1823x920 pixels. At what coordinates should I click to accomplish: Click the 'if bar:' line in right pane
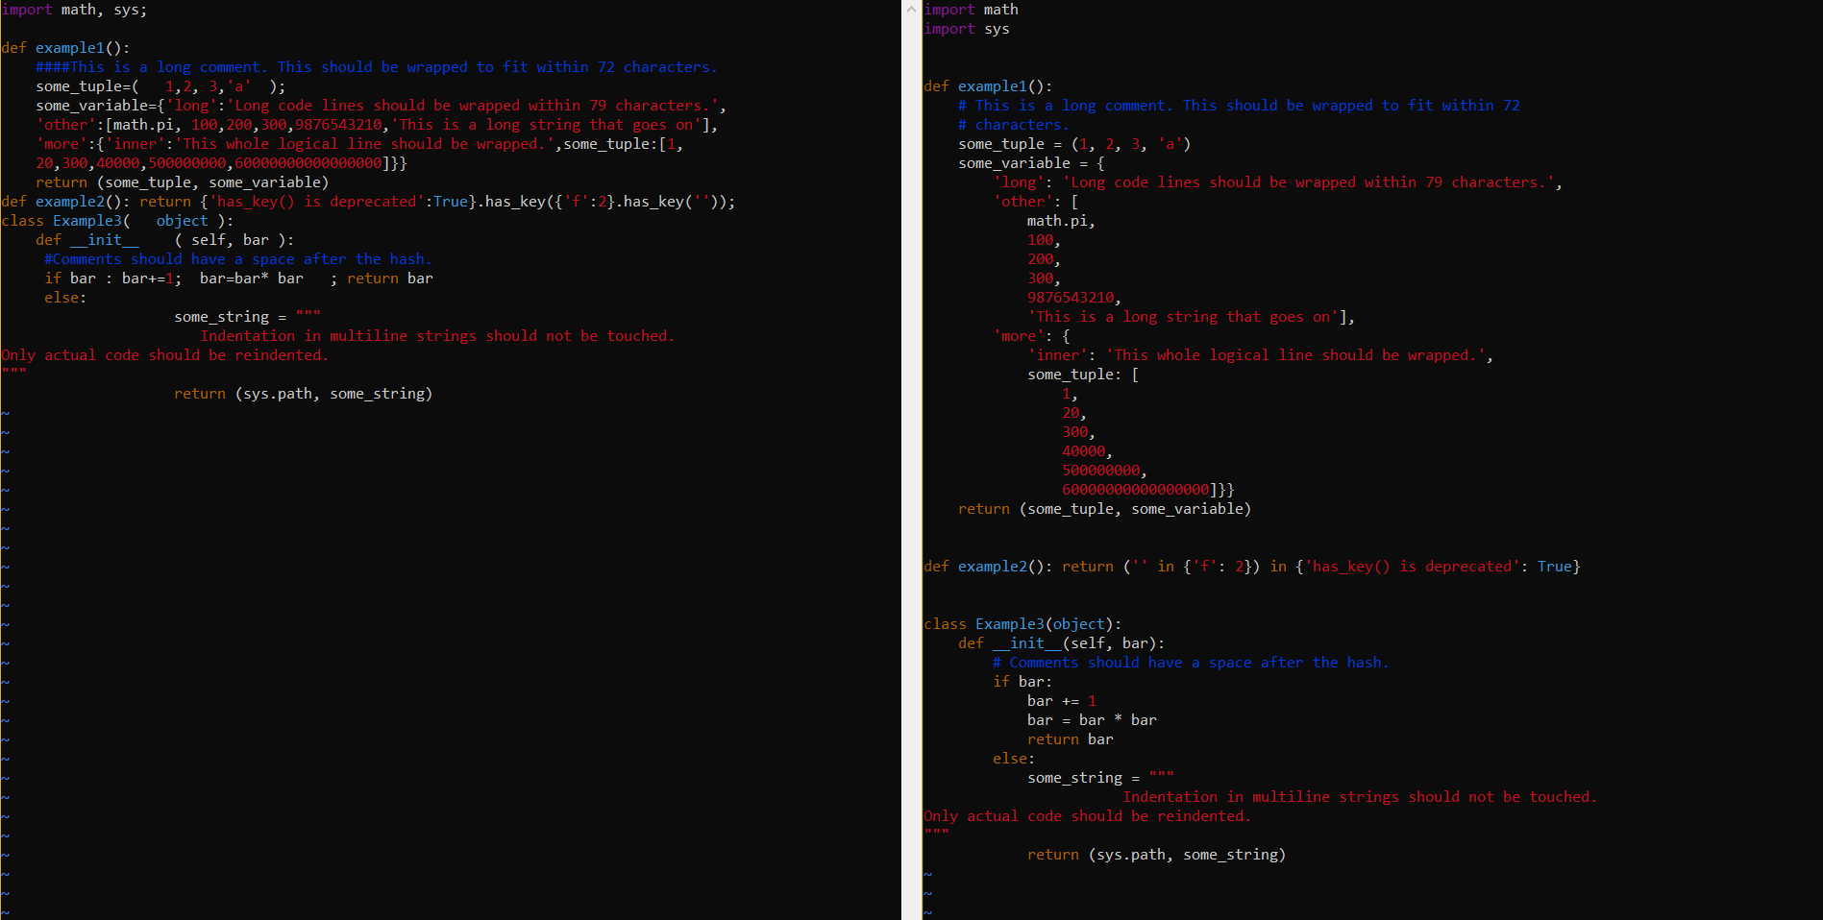click(x=1022, y=682)
